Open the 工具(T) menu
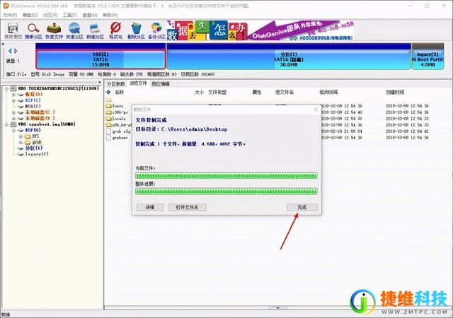This screenshot has width=453, height=318. 69,14
